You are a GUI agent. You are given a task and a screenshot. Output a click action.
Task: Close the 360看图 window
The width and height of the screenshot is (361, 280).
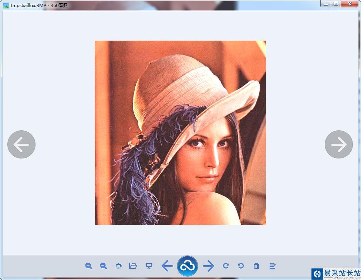(350, 4)
